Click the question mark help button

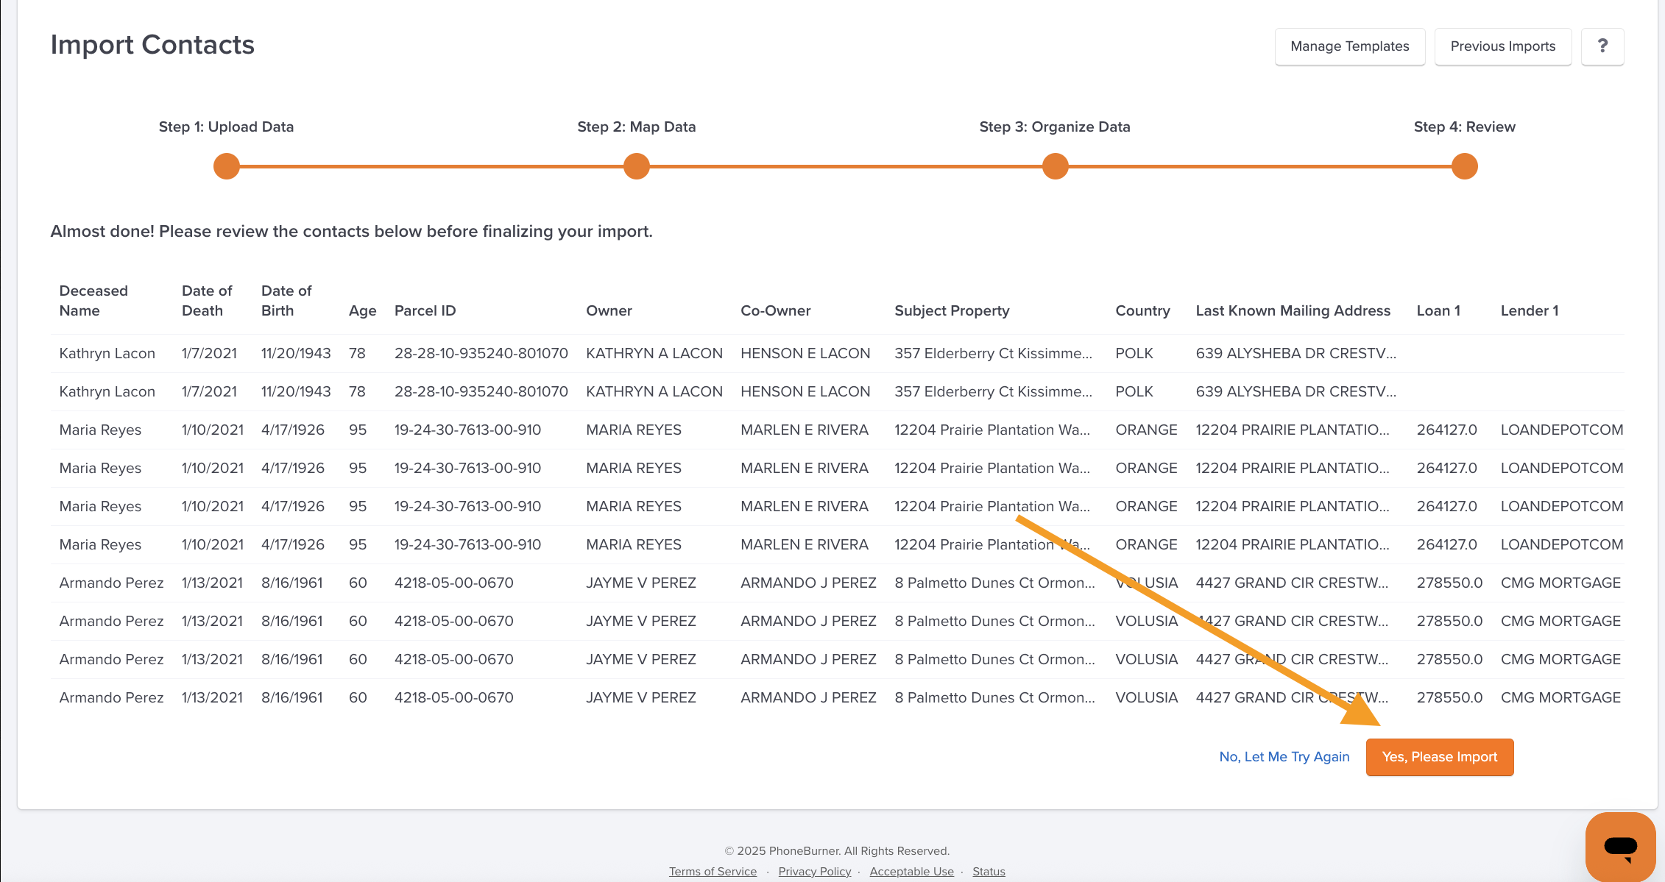(x=1602, y=46)
